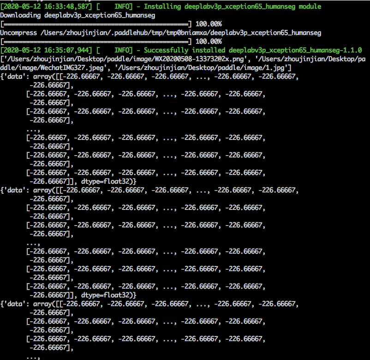The image size is (370, 360).
Task: Click the '100.00%' after the download bar
Action: [209, 24]
